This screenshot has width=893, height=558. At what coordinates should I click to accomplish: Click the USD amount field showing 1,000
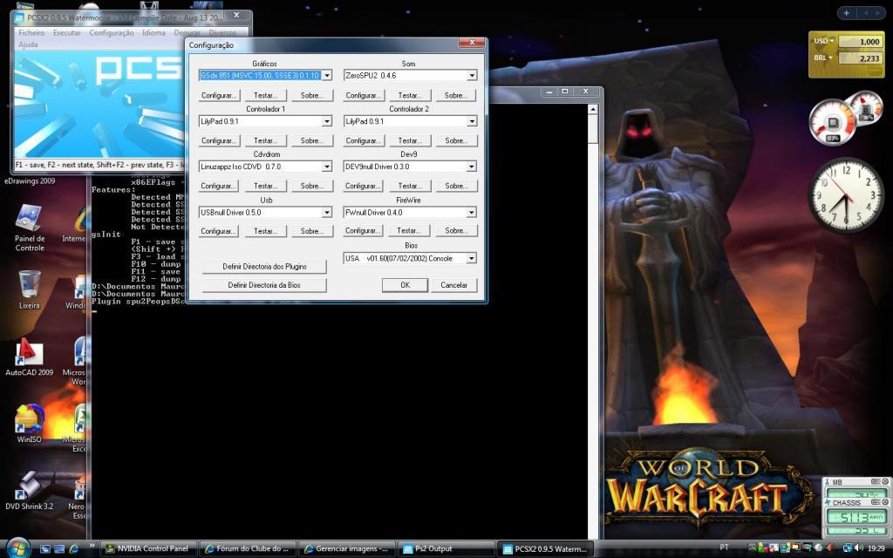[859, 42]
